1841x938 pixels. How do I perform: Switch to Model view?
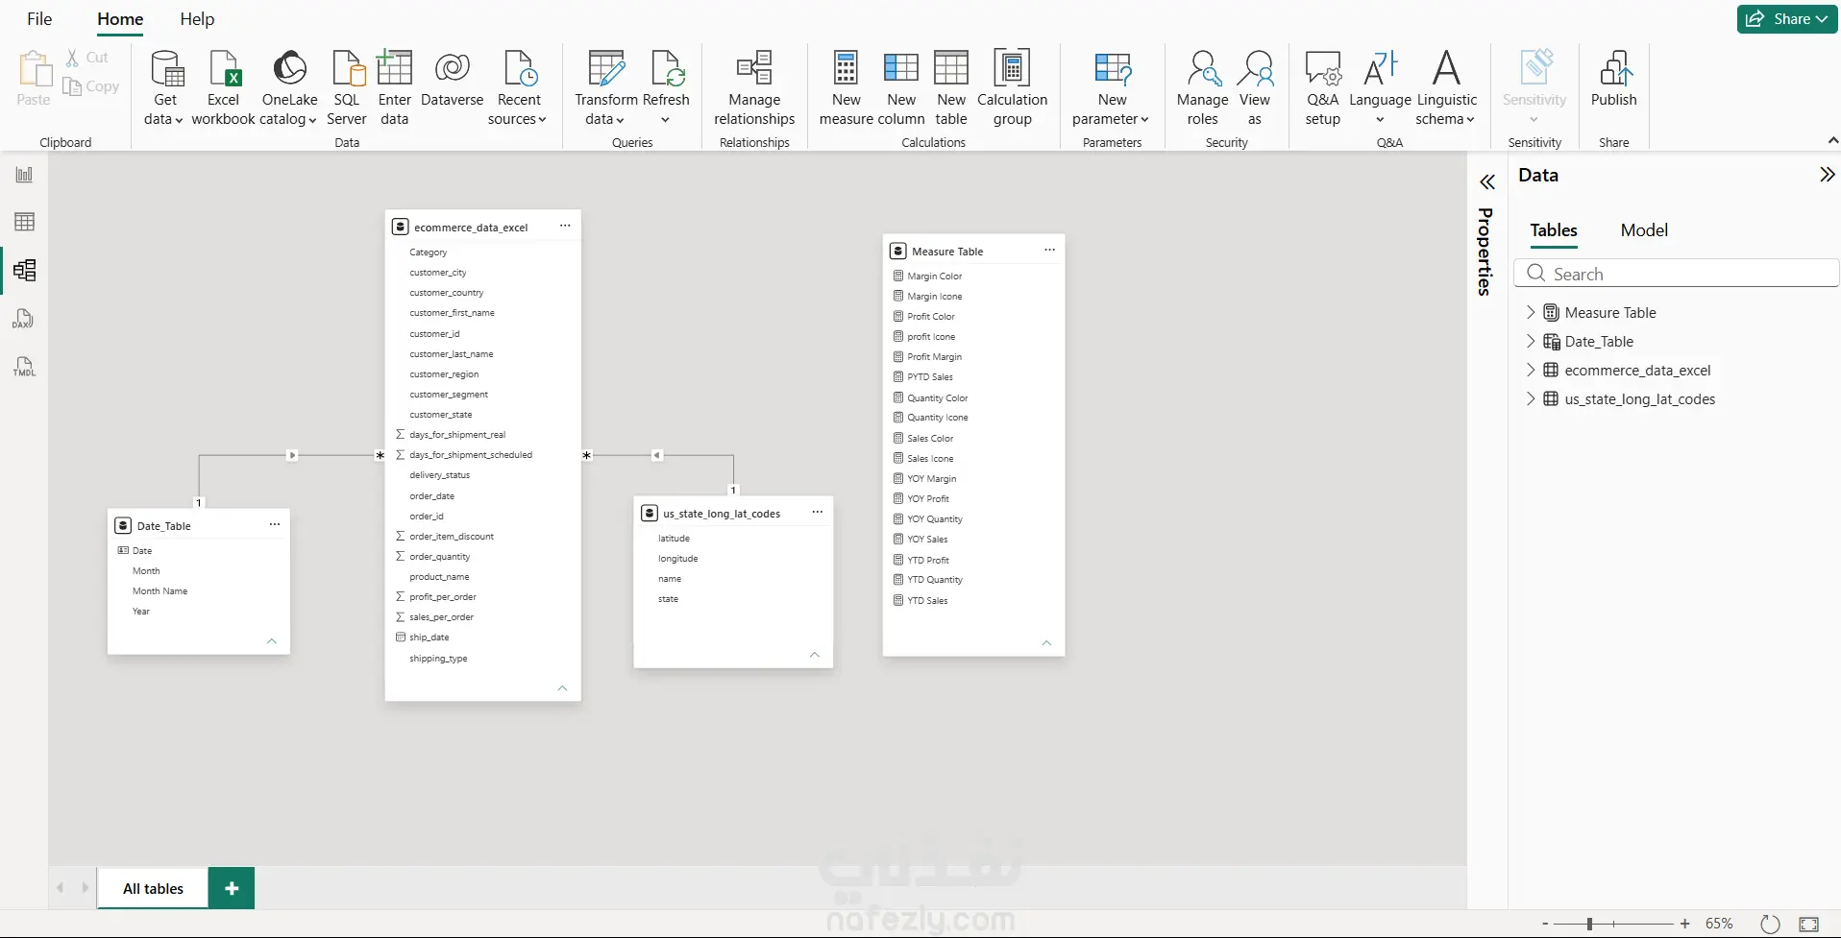pyautogui.click(x=24, y=270)
